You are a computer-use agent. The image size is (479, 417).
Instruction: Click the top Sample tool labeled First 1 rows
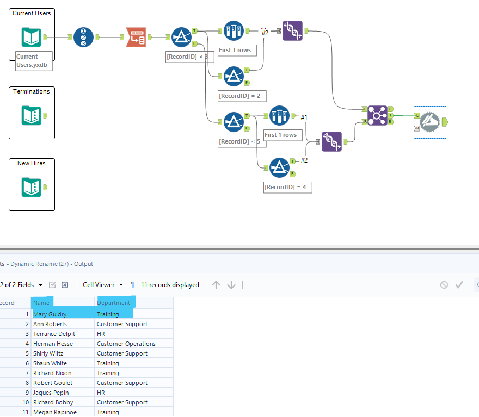tap(234, 31)
